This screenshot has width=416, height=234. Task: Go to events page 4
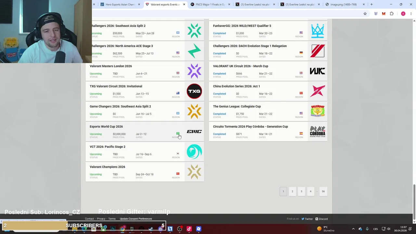pyautogui.click(x=310, y=191)
